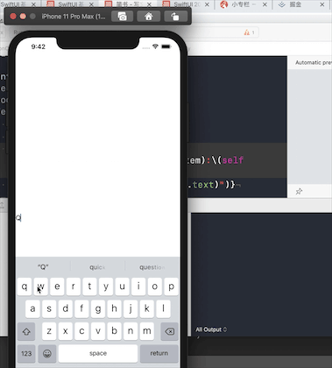Tap the w key
The height and width of the screenshot is (368, 332).
pyautogui.click(x=41, y=287)
